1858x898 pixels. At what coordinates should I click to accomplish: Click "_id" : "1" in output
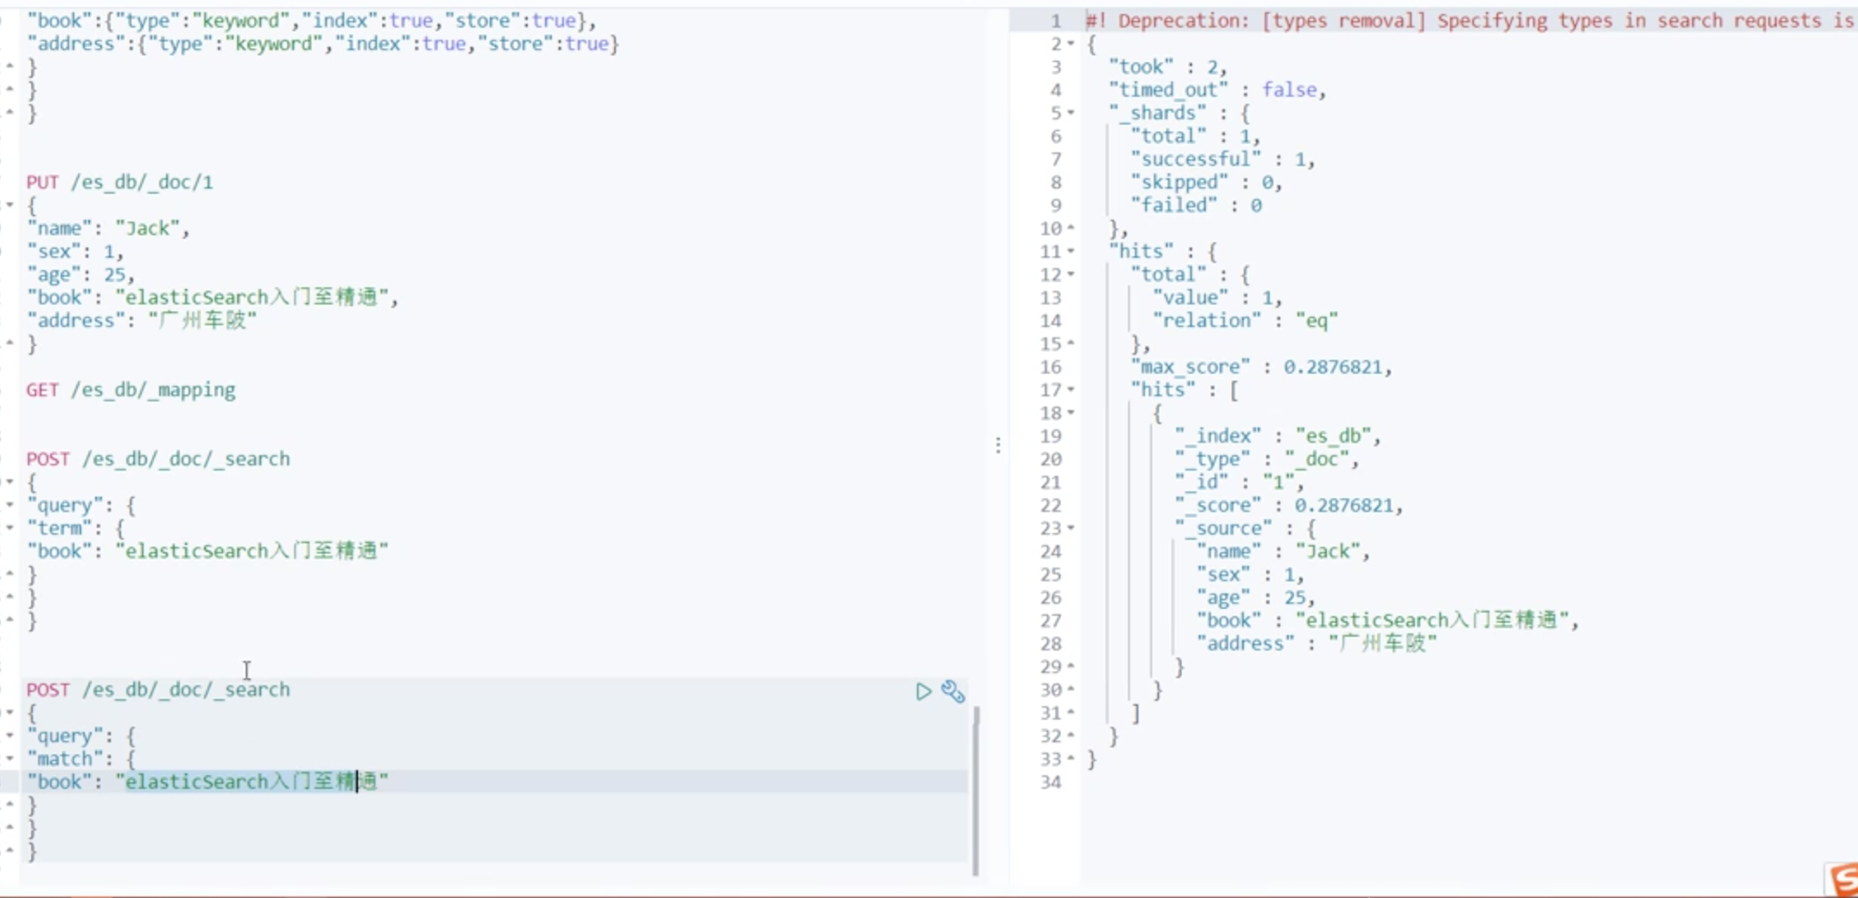point(1239,482)
